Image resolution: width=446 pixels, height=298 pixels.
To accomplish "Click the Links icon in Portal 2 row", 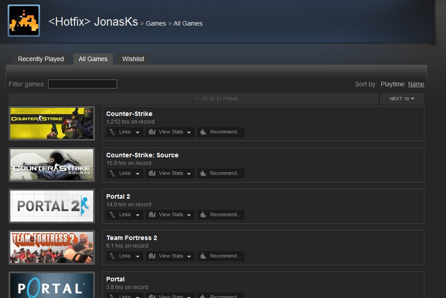I will [x=113, y=215].
